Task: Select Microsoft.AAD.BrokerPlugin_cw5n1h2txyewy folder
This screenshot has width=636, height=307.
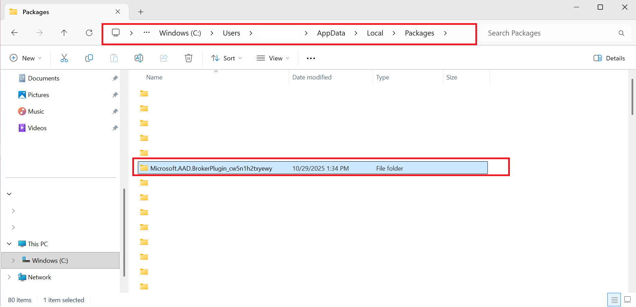Action: pos(313,168)
